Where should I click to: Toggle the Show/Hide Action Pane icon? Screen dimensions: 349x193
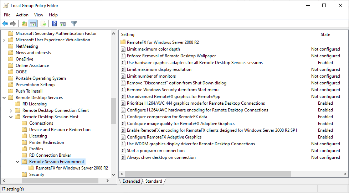pyautogui.click(x=63, y=24)
